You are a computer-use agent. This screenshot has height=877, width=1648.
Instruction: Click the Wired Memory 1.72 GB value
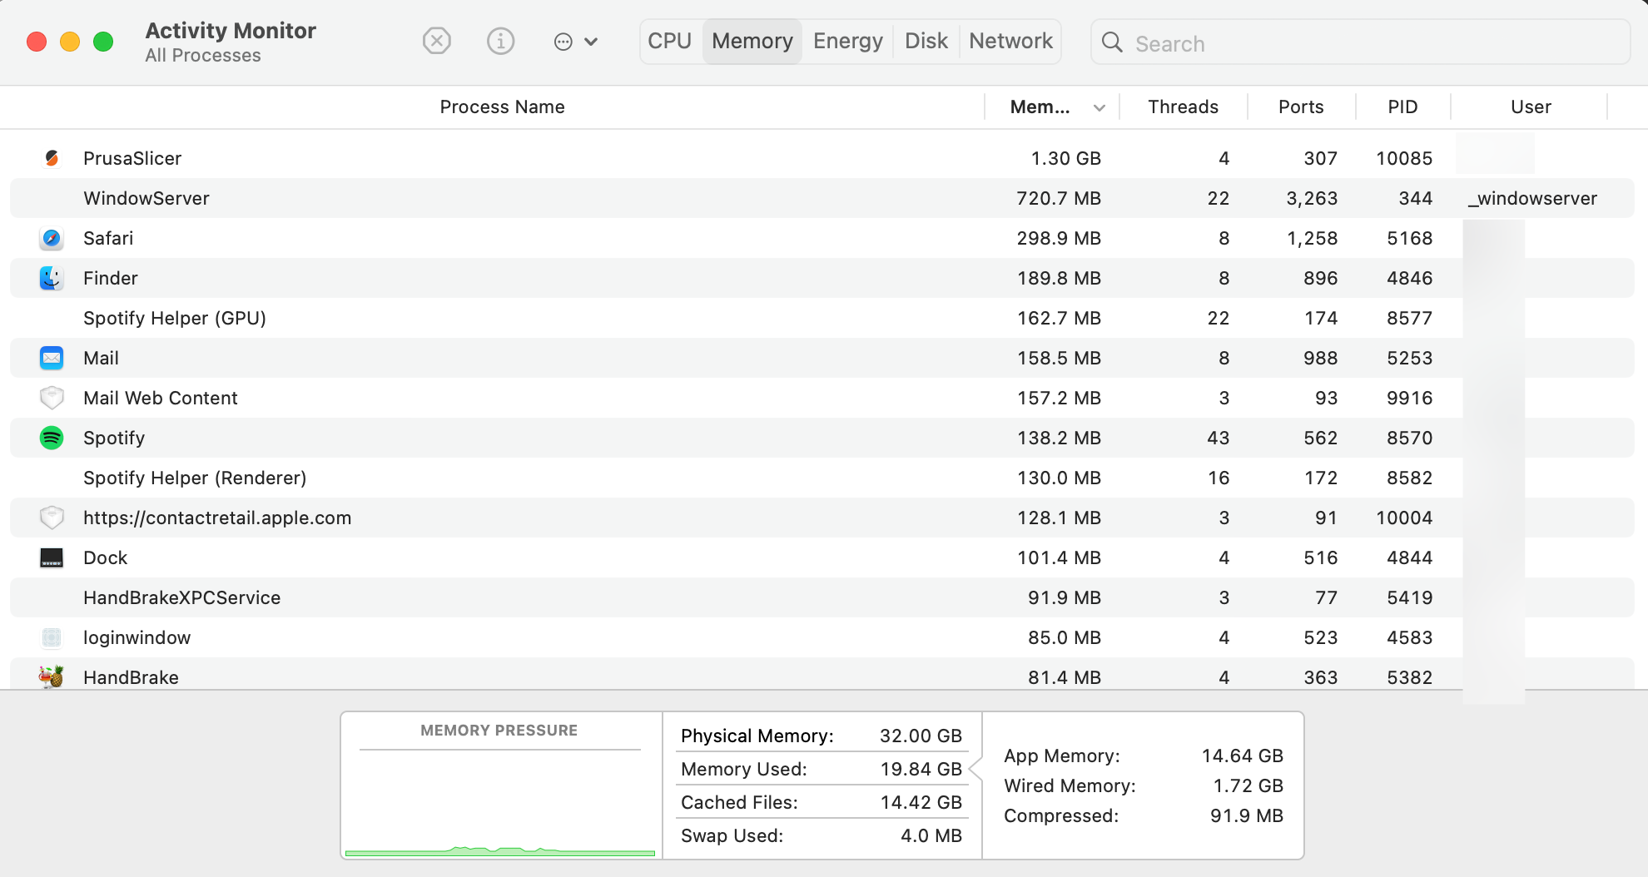(1248, 785)
